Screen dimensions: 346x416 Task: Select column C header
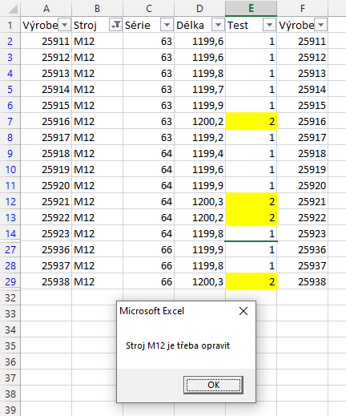click(x=149, y=8)
